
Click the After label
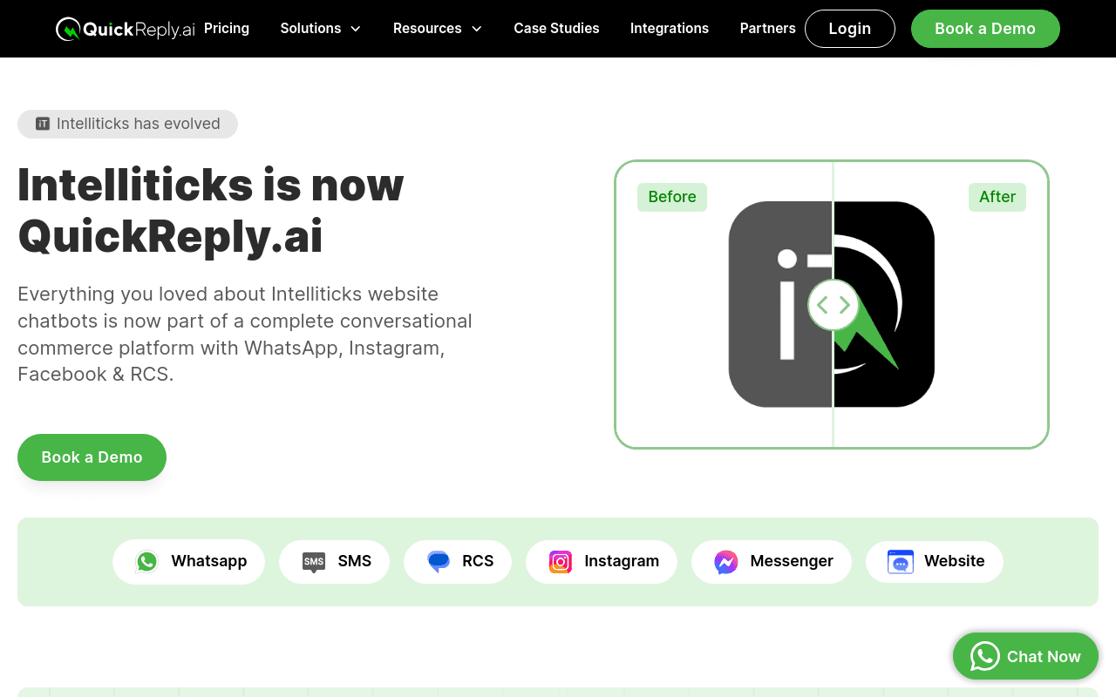[997, 197]
